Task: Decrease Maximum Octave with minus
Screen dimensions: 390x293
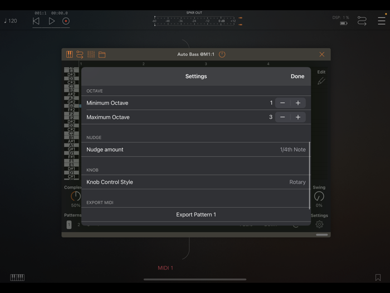Action: click(282, 117)
